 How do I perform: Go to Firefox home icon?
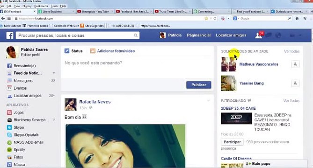click(x=297, y=18)
